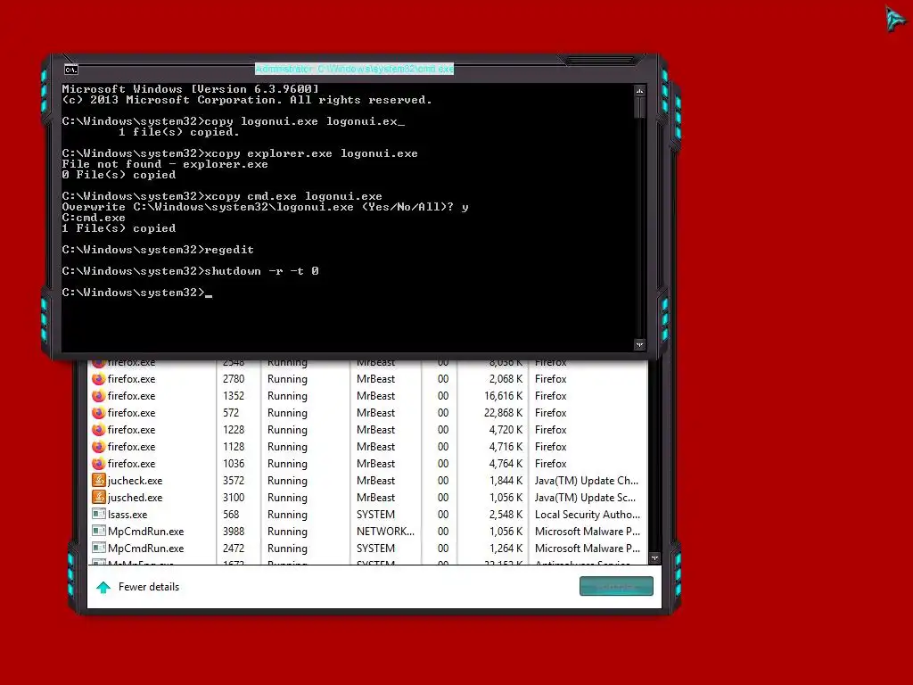Click the blinking cmd prompt input line

click(136, 293)
